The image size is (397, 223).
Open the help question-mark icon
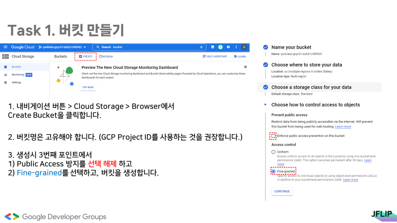click(228, 47)
